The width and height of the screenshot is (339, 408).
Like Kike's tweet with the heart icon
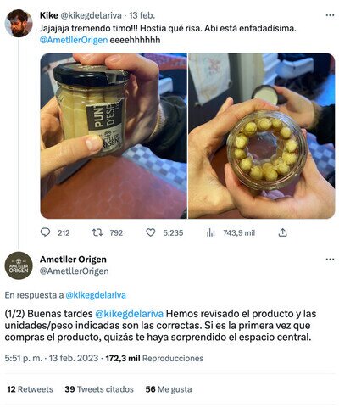pos(150,232)
